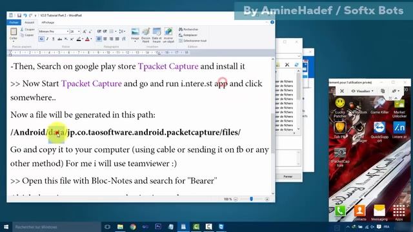The image size is (413, 232).
Task: Toggle superscript formatting
Action: pos(72,39)
